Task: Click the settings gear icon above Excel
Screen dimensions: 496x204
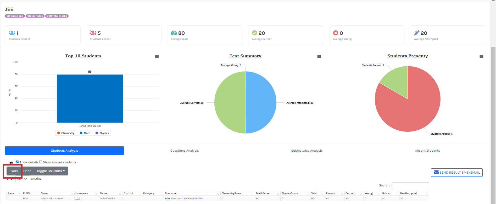Action: (11, 163)
